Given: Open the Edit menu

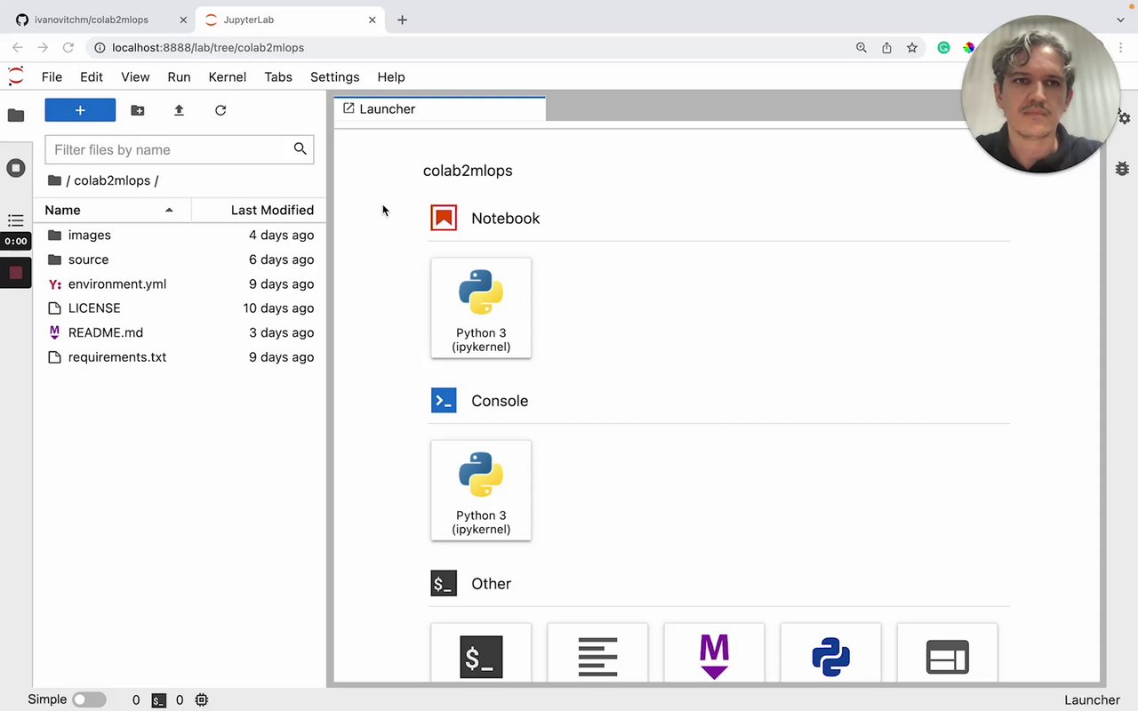Looking at the screenshot, I should [92, 77].
